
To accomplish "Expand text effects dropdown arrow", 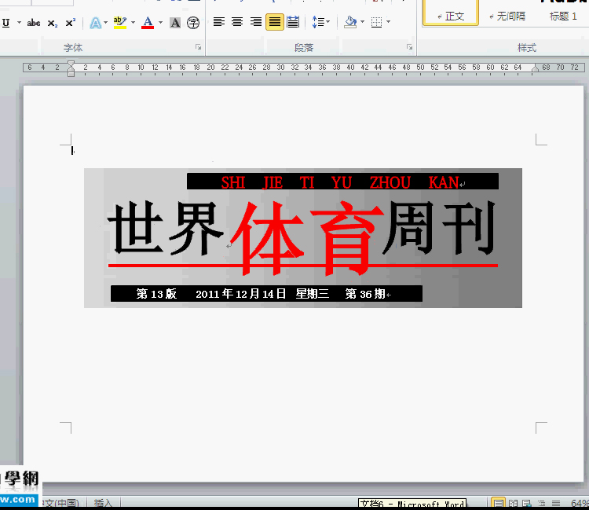I will tap(105, 23).
